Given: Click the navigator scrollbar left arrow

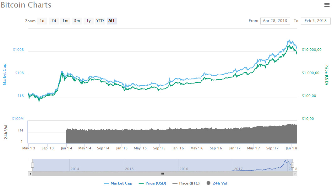Looking at the screenshot, I should click(30, 174).
